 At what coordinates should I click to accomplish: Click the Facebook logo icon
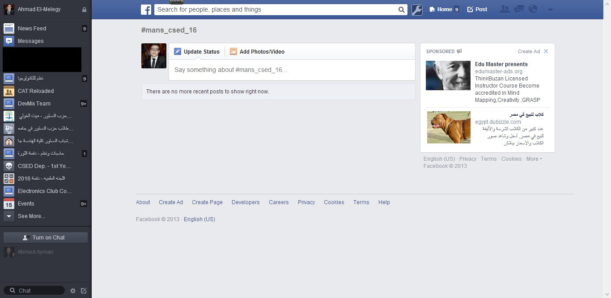146,9
